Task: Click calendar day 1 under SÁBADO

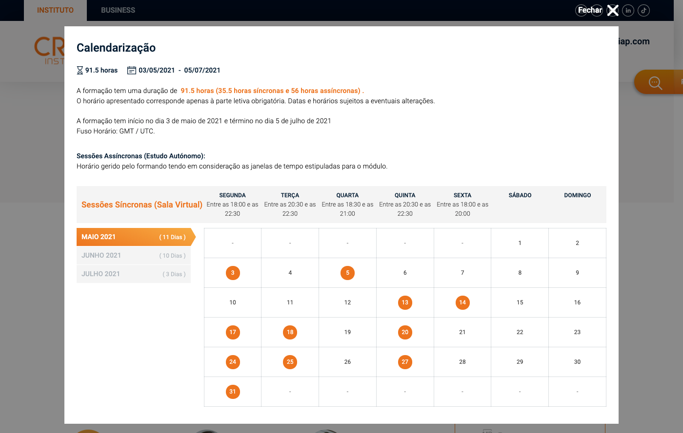Action: [x=520, y=243]
